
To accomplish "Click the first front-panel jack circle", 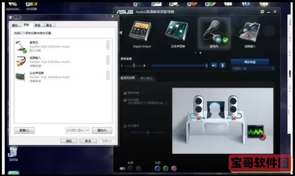I will click(x=130, y=168).
